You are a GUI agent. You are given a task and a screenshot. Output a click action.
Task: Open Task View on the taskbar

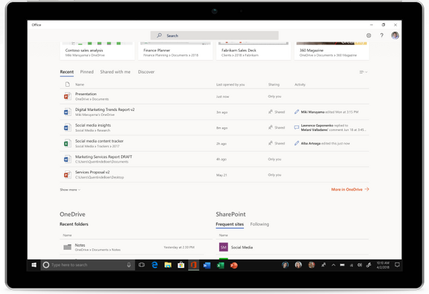141,265
